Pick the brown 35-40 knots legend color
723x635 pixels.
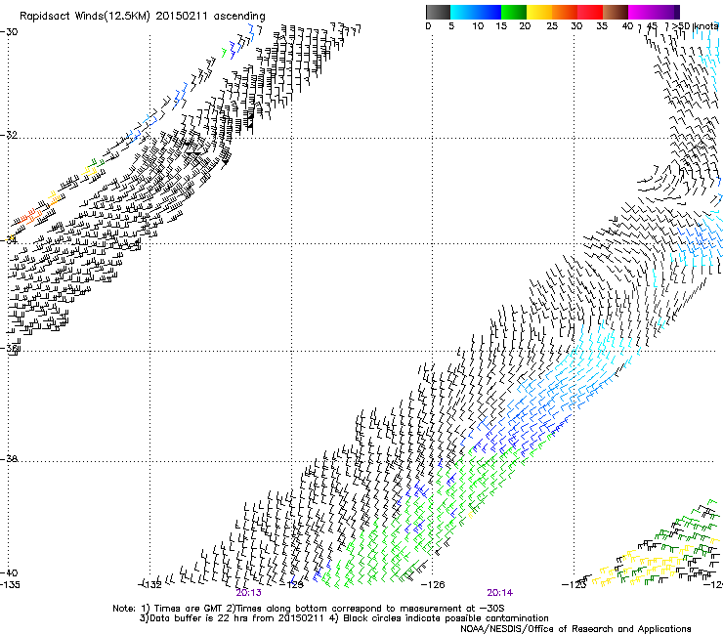click(616, 12)
